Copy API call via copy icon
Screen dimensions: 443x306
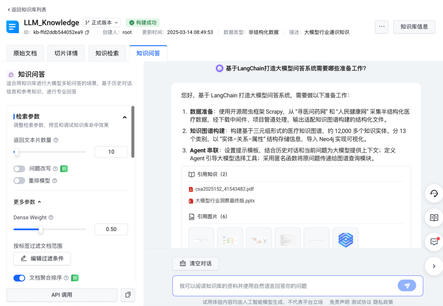[x=128, y=295]
